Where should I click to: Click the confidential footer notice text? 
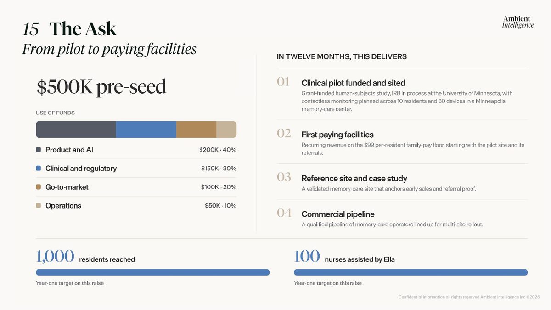pos(469,297)
